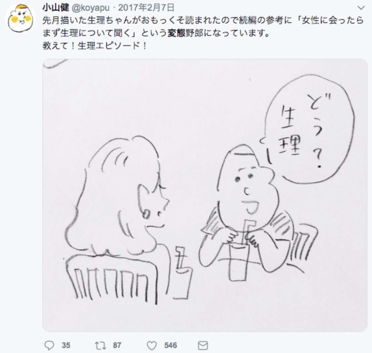The image size is (372, 353).
Task: Click the last line 教えて！生理エピソード！
Action: click(95, 46)
